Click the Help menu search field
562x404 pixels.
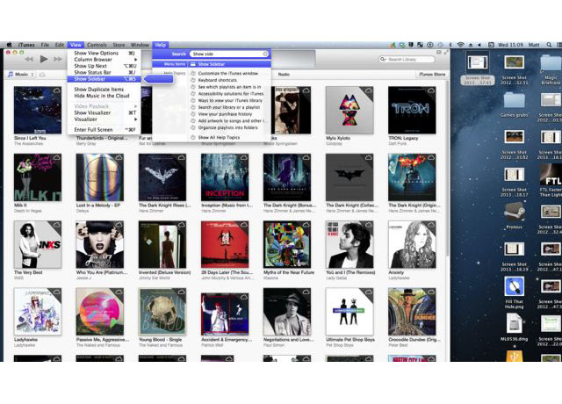[228, 54]
